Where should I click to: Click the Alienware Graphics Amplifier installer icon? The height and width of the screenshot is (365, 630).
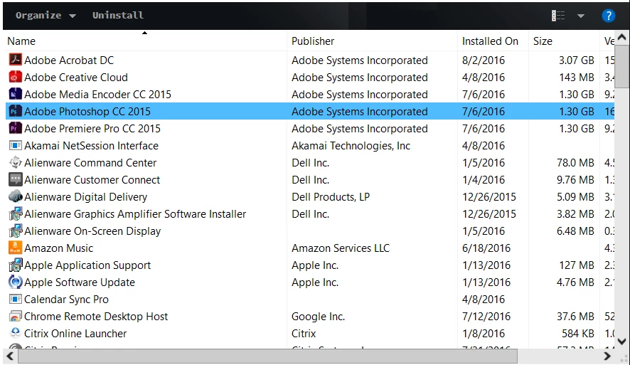coord(15,213)
